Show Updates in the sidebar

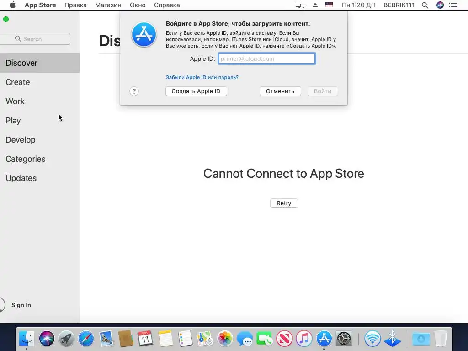21,178
